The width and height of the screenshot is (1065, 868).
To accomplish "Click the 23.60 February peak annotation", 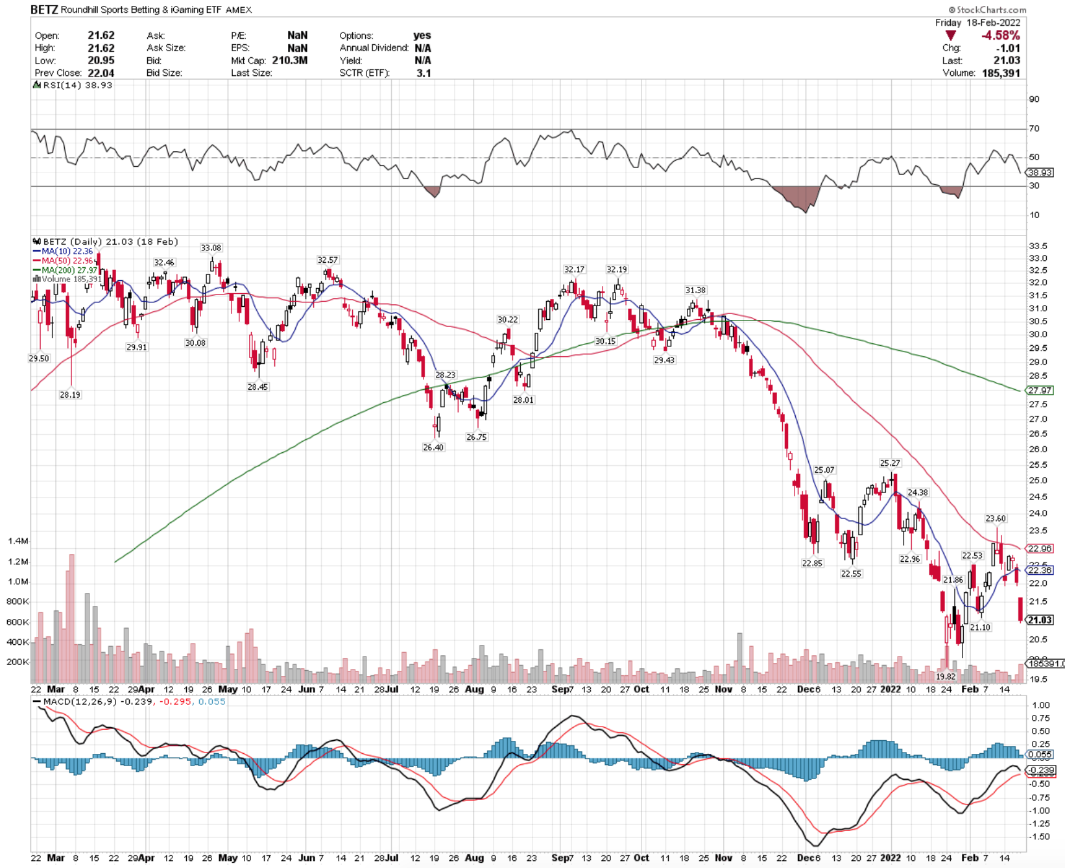I will 996,518.
